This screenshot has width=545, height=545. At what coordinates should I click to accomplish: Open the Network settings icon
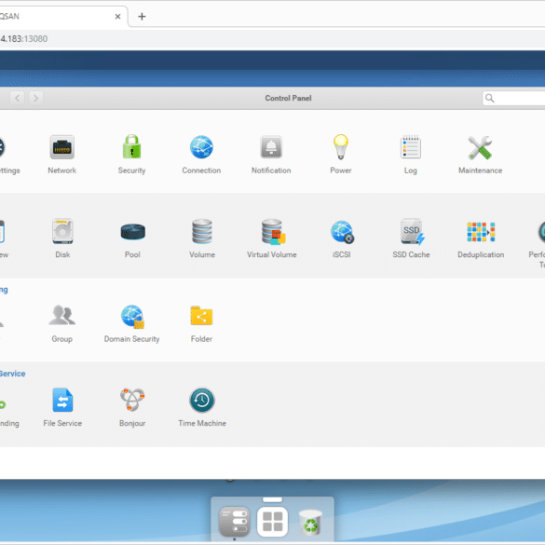click(61, 146)
